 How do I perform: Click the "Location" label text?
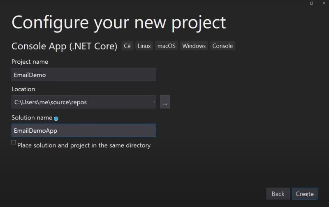click(x=23, y=89)
